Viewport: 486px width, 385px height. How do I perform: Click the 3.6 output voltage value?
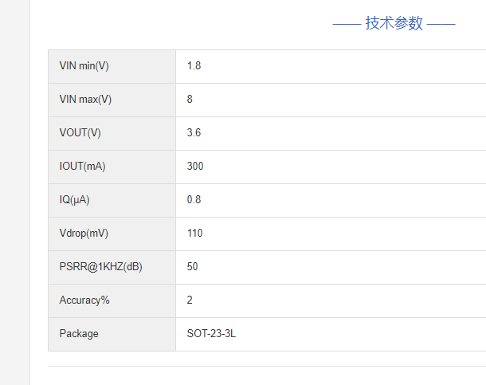(194, 133)
